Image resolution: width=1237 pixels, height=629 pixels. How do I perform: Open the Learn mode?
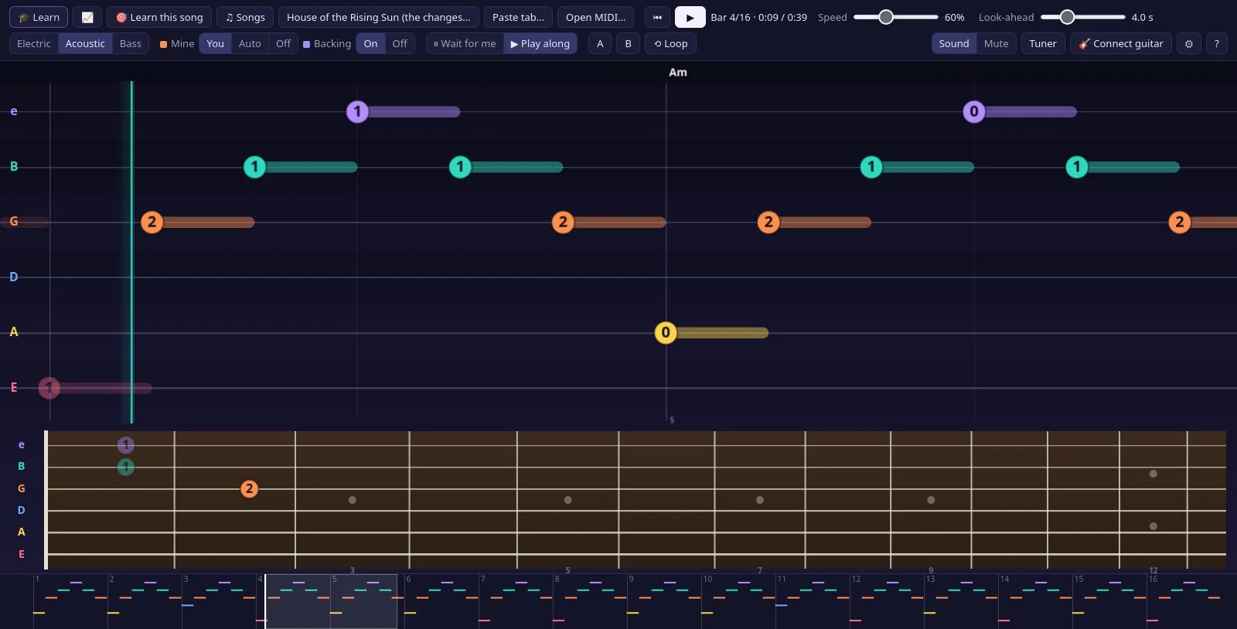point(39,17)
